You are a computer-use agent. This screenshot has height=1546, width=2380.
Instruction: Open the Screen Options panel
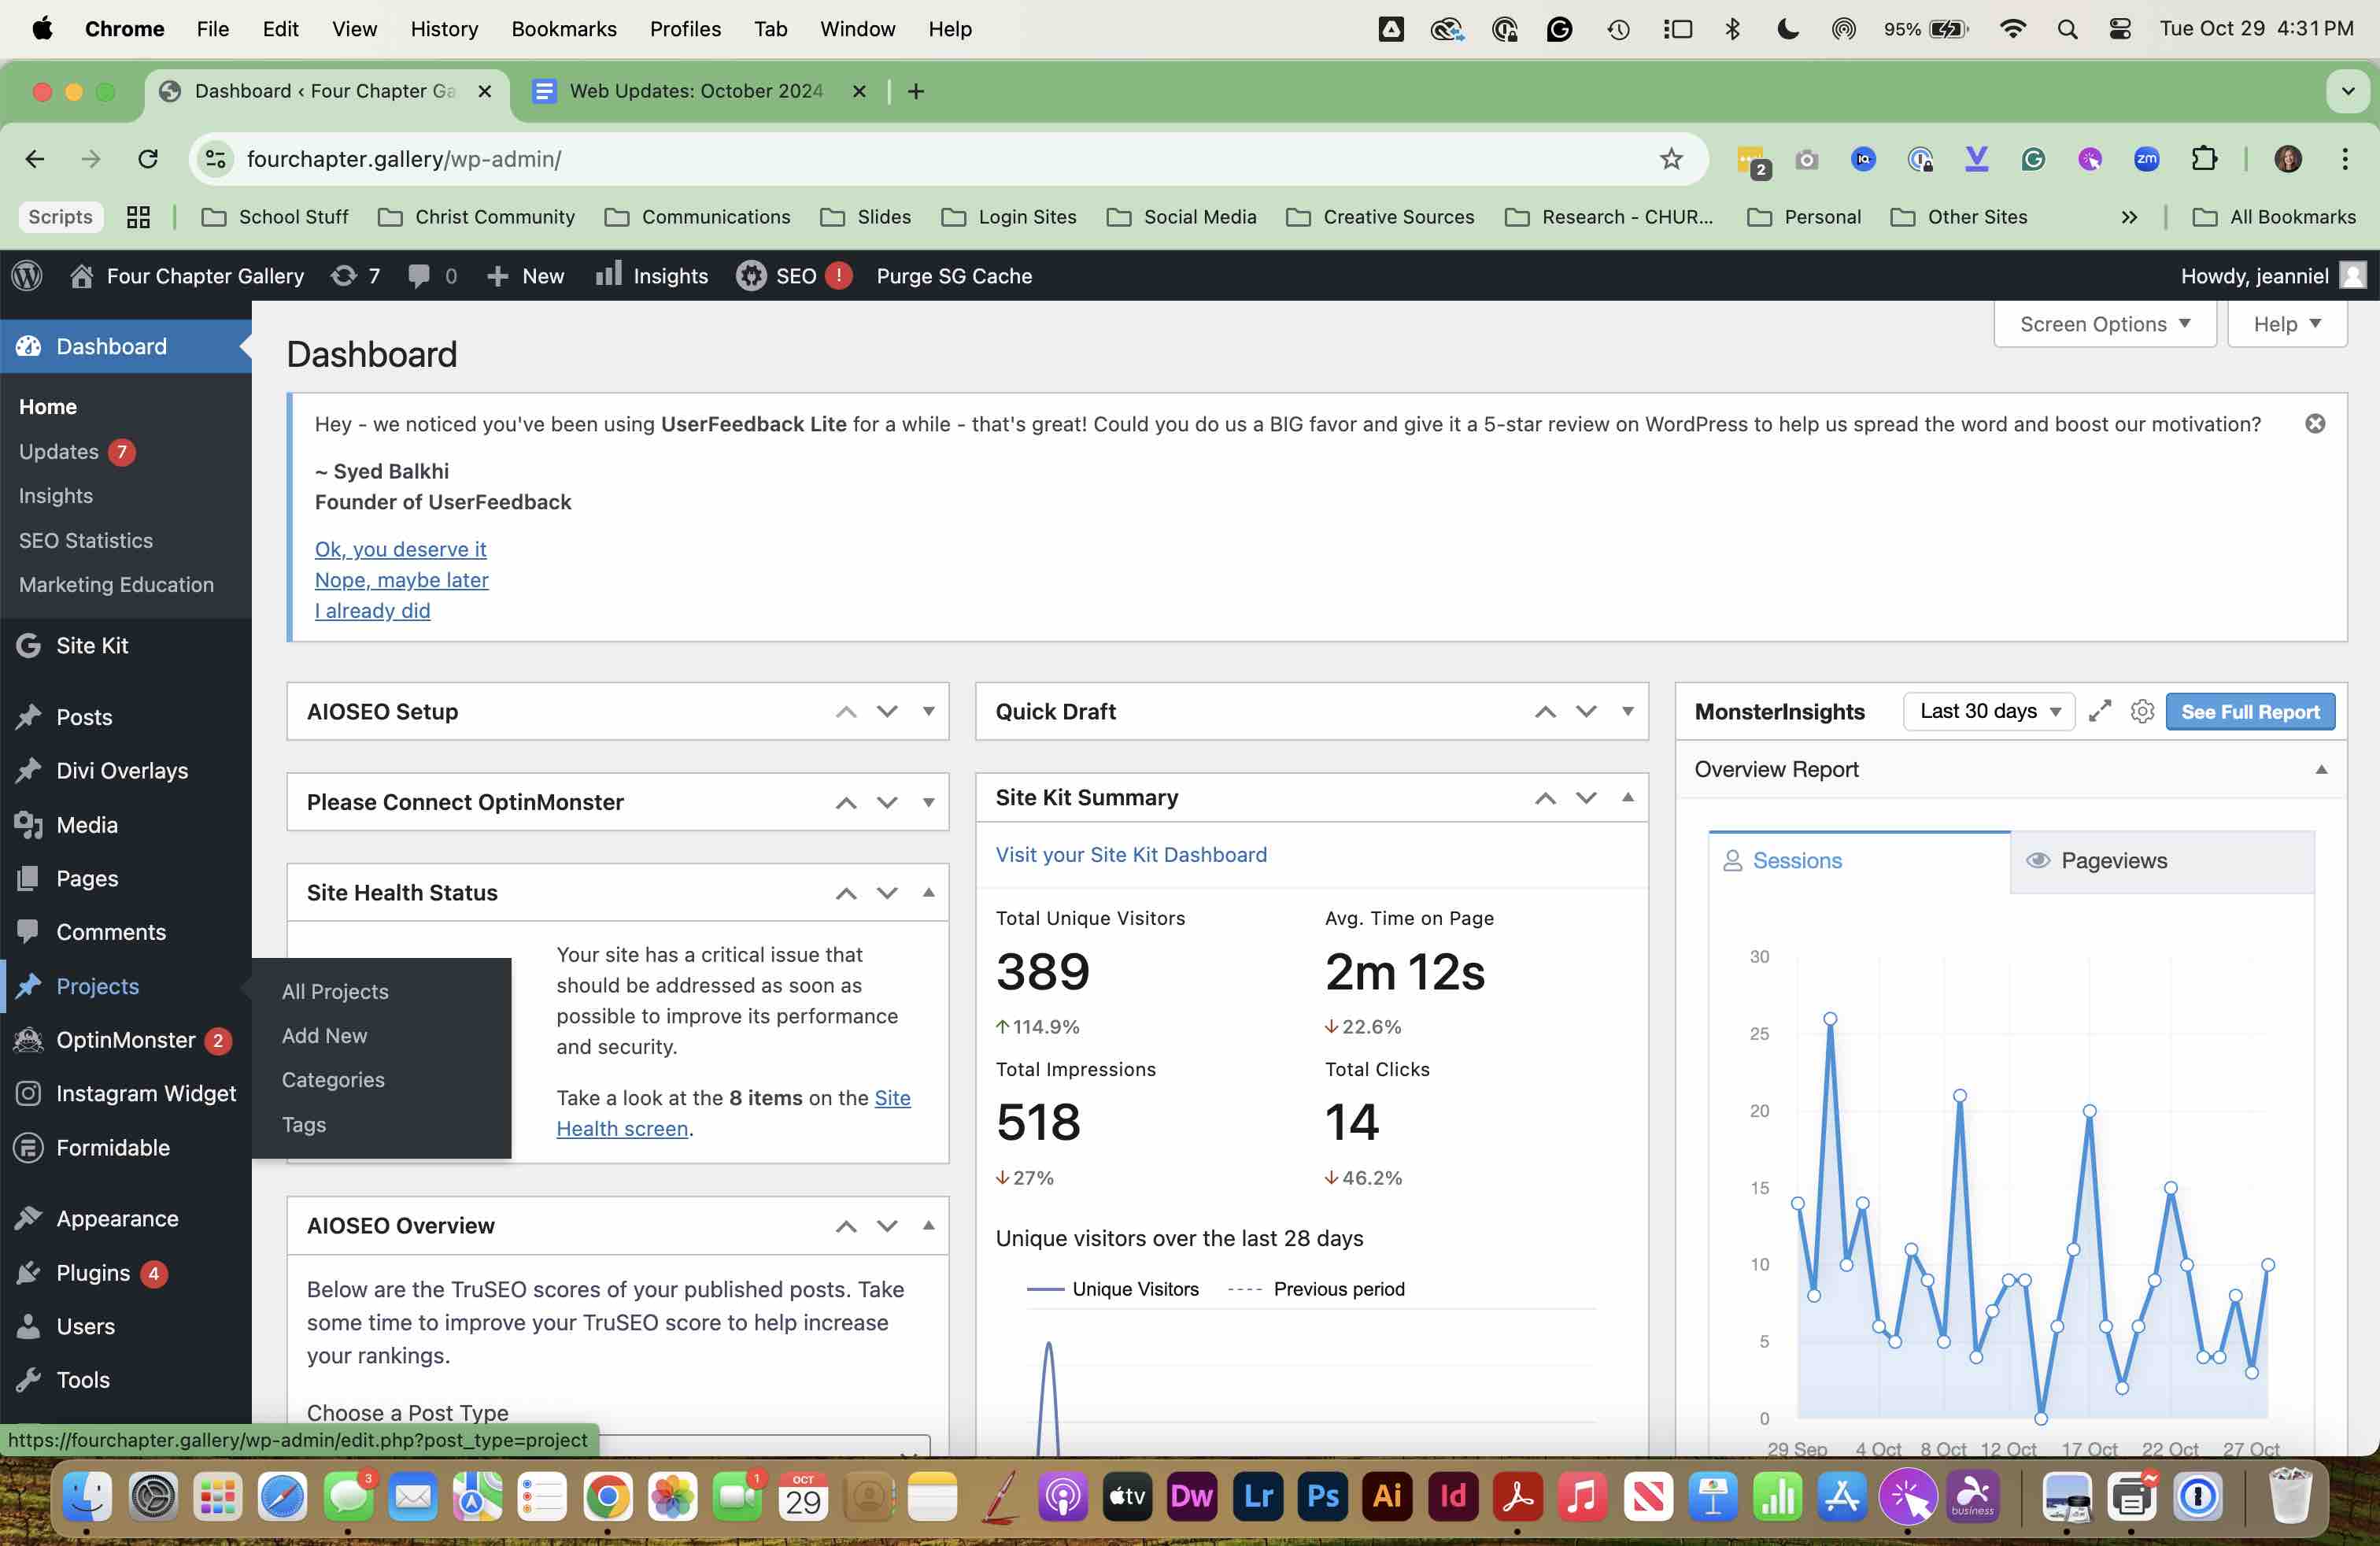pos(2105,324)
